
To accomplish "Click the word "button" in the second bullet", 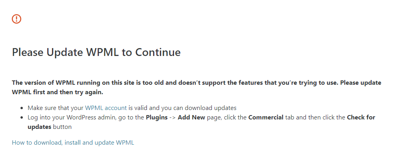I will [62, 127].
